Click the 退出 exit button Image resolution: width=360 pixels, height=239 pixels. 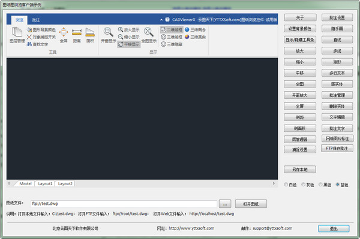click(334, 228)
